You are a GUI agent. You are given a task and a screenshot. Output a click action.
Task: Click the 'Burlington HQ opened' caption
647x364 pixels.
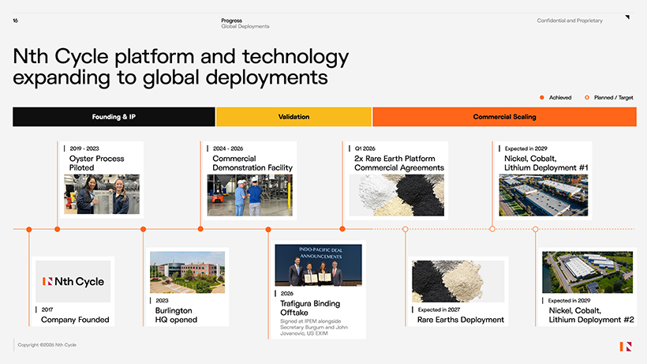(176, 315)
